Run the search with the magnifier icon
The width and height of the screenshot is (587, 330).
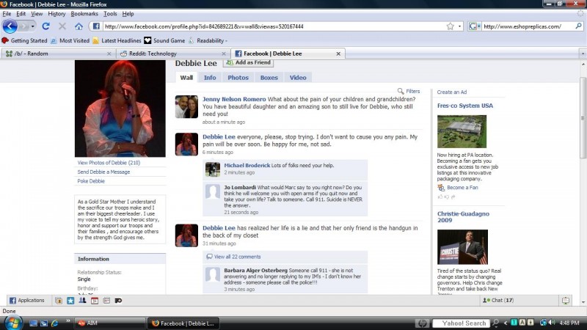pos(578,26)
